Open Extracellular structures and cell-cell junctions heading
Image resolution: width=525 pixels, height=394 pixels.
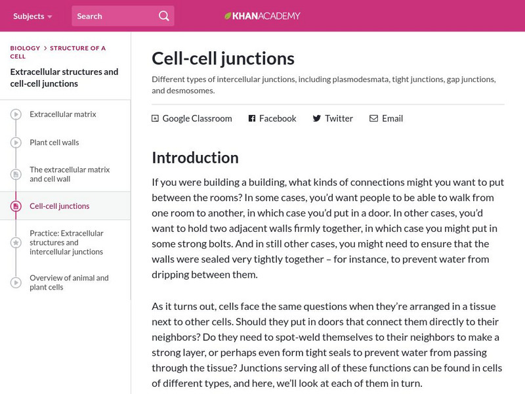pos(64,77)
